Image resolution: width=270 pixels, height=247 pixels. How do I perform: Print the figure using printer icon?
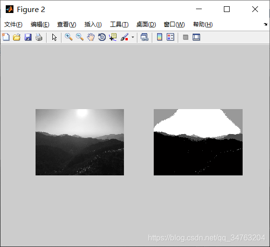pos(39,37)
